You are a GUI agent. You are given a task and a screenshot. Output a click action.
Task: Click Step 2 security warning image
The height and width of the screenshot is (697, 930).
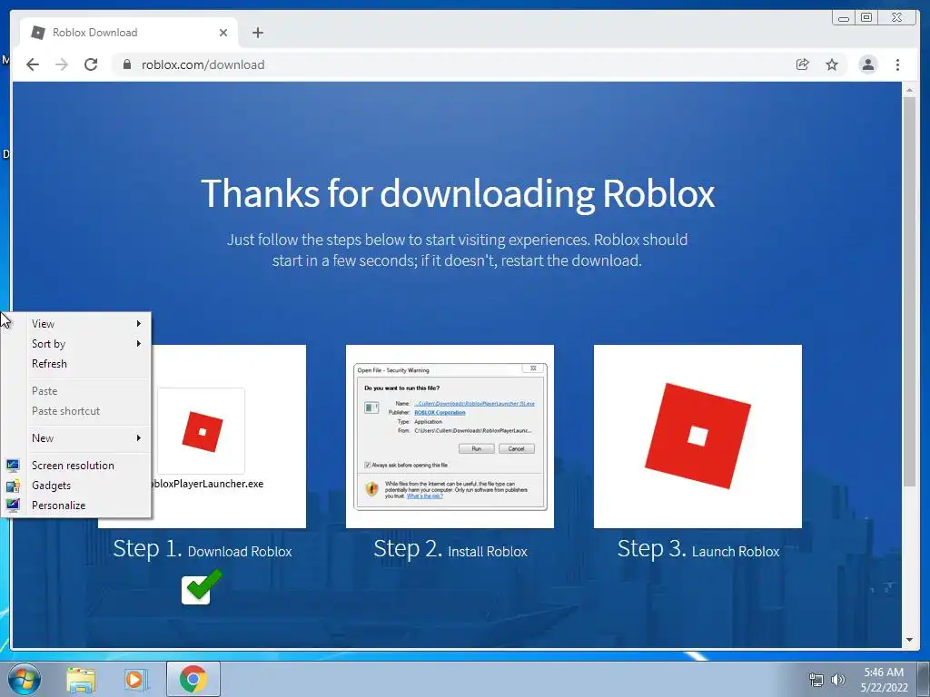[x=450, y=437]
